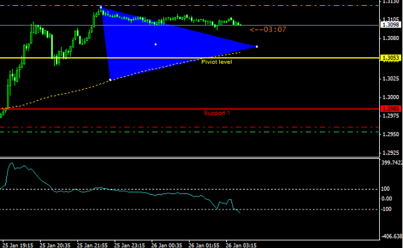The height and width of the screenshot is (248, 403).
Task: Click the indicator 0.00 level value
Action: click(x=386, y=199)
